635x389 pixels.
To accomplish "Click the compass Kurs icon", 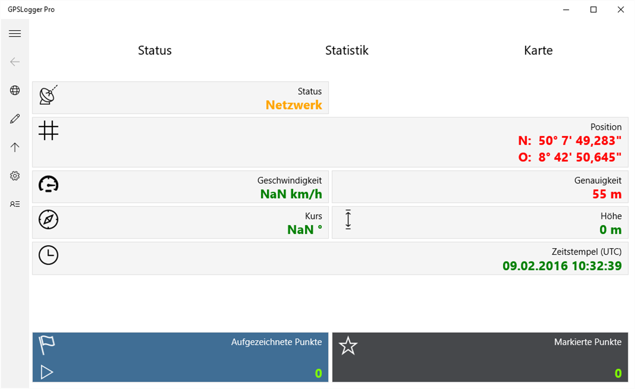I will point(49,219).
